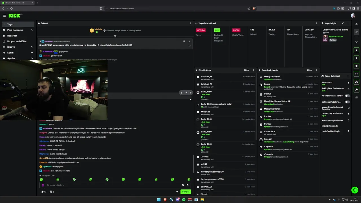Select Başarılar in left sidebar
Screen dimensions: 361x203
point(18,36)
